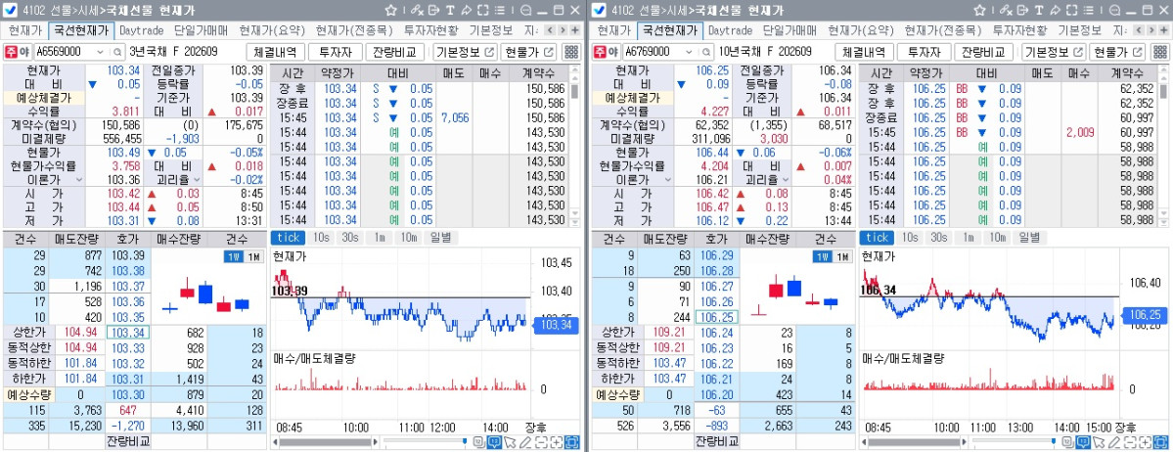Click 체결내역 button in left window
This screenshot has width=1173, height=452.
click(275, 53)
